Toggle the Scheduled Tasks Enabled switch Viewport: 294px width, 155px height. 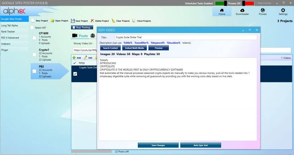[221, 3]
